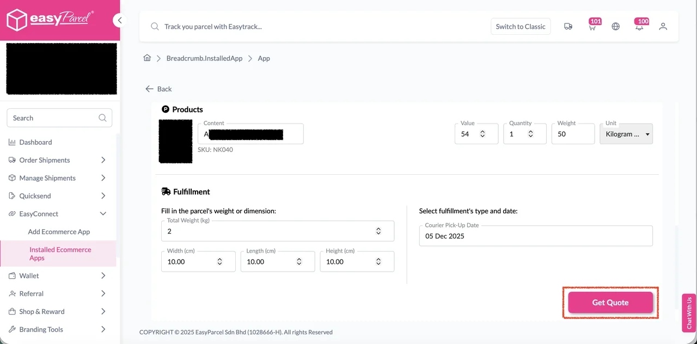Click the home breadcrumb icon
The image size is (697, 344).
point(146,58)
